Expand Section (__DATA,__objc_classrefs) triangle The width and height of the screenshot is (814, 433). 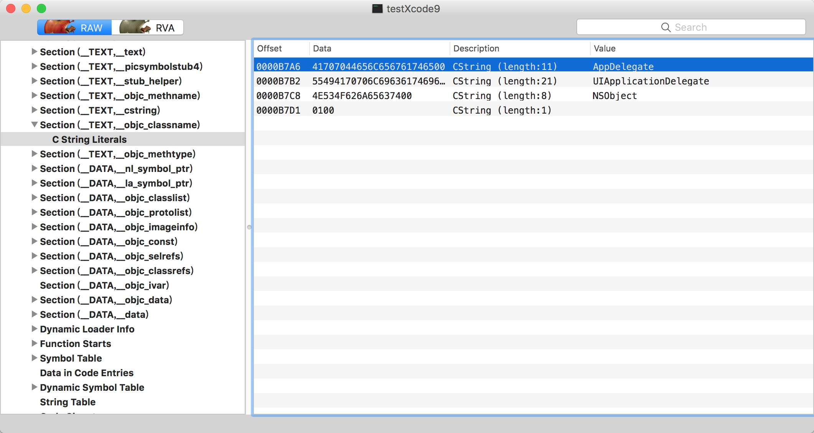pyautogui.click(x=34, y=270)
